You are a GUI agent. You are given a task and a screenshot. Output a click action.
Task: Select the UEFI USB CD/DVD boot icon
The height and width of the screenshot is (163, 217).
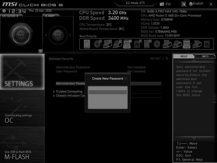point(117,44)
